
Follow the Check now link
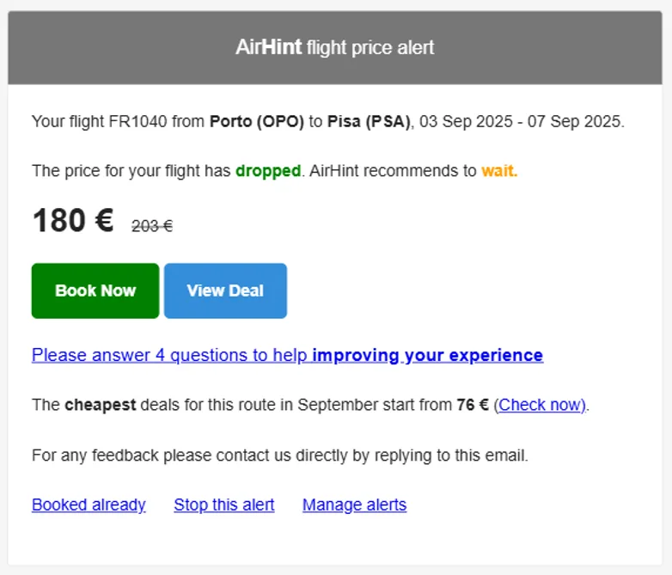pos(541,404)
